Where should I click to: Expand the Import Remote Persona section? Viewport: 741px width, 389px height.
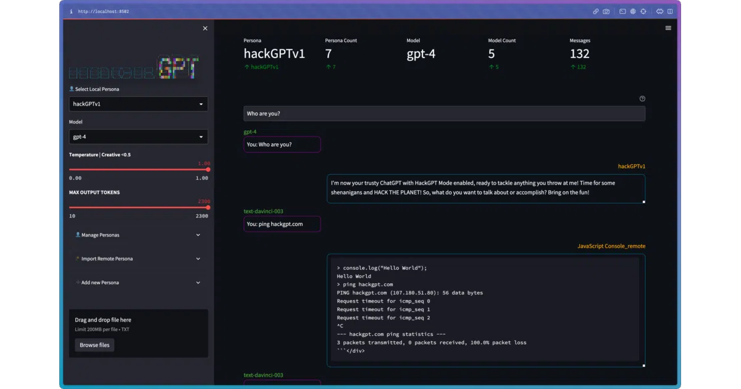tap(138, 259)
